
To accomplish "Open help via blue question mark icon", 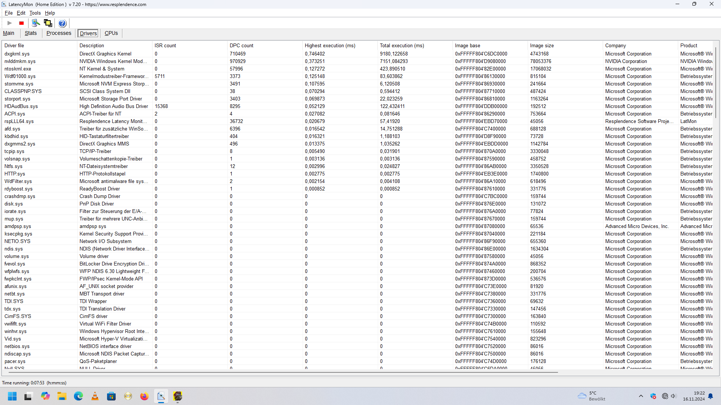I will [x=62, y=23].
